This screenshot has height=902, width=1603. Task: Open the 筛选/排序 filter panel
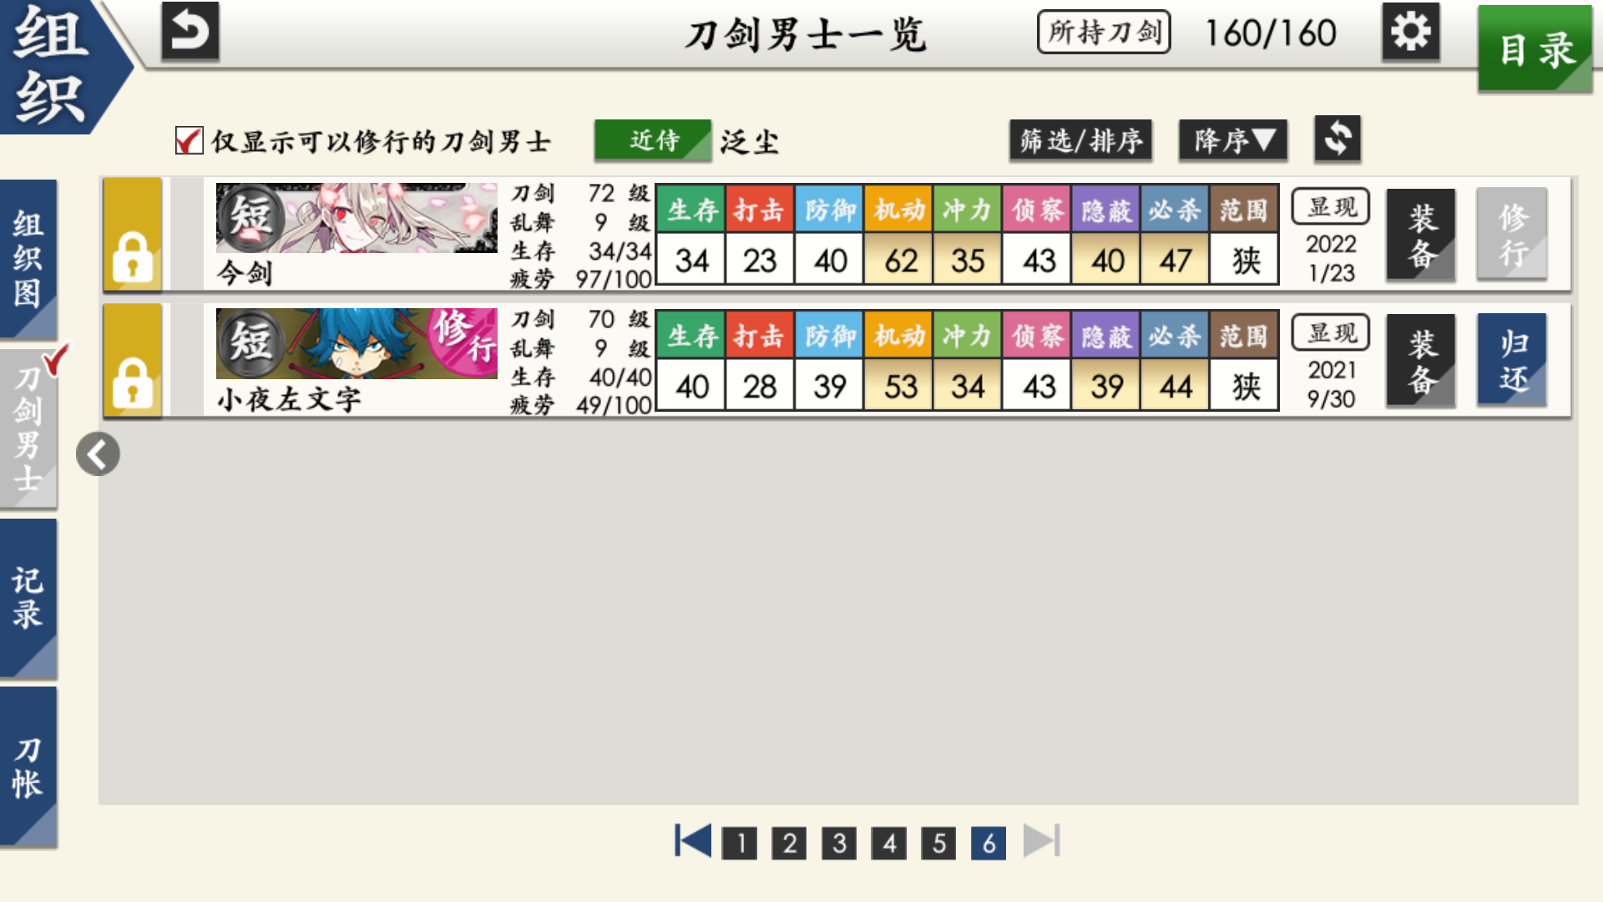click(x=1080, y=139)
